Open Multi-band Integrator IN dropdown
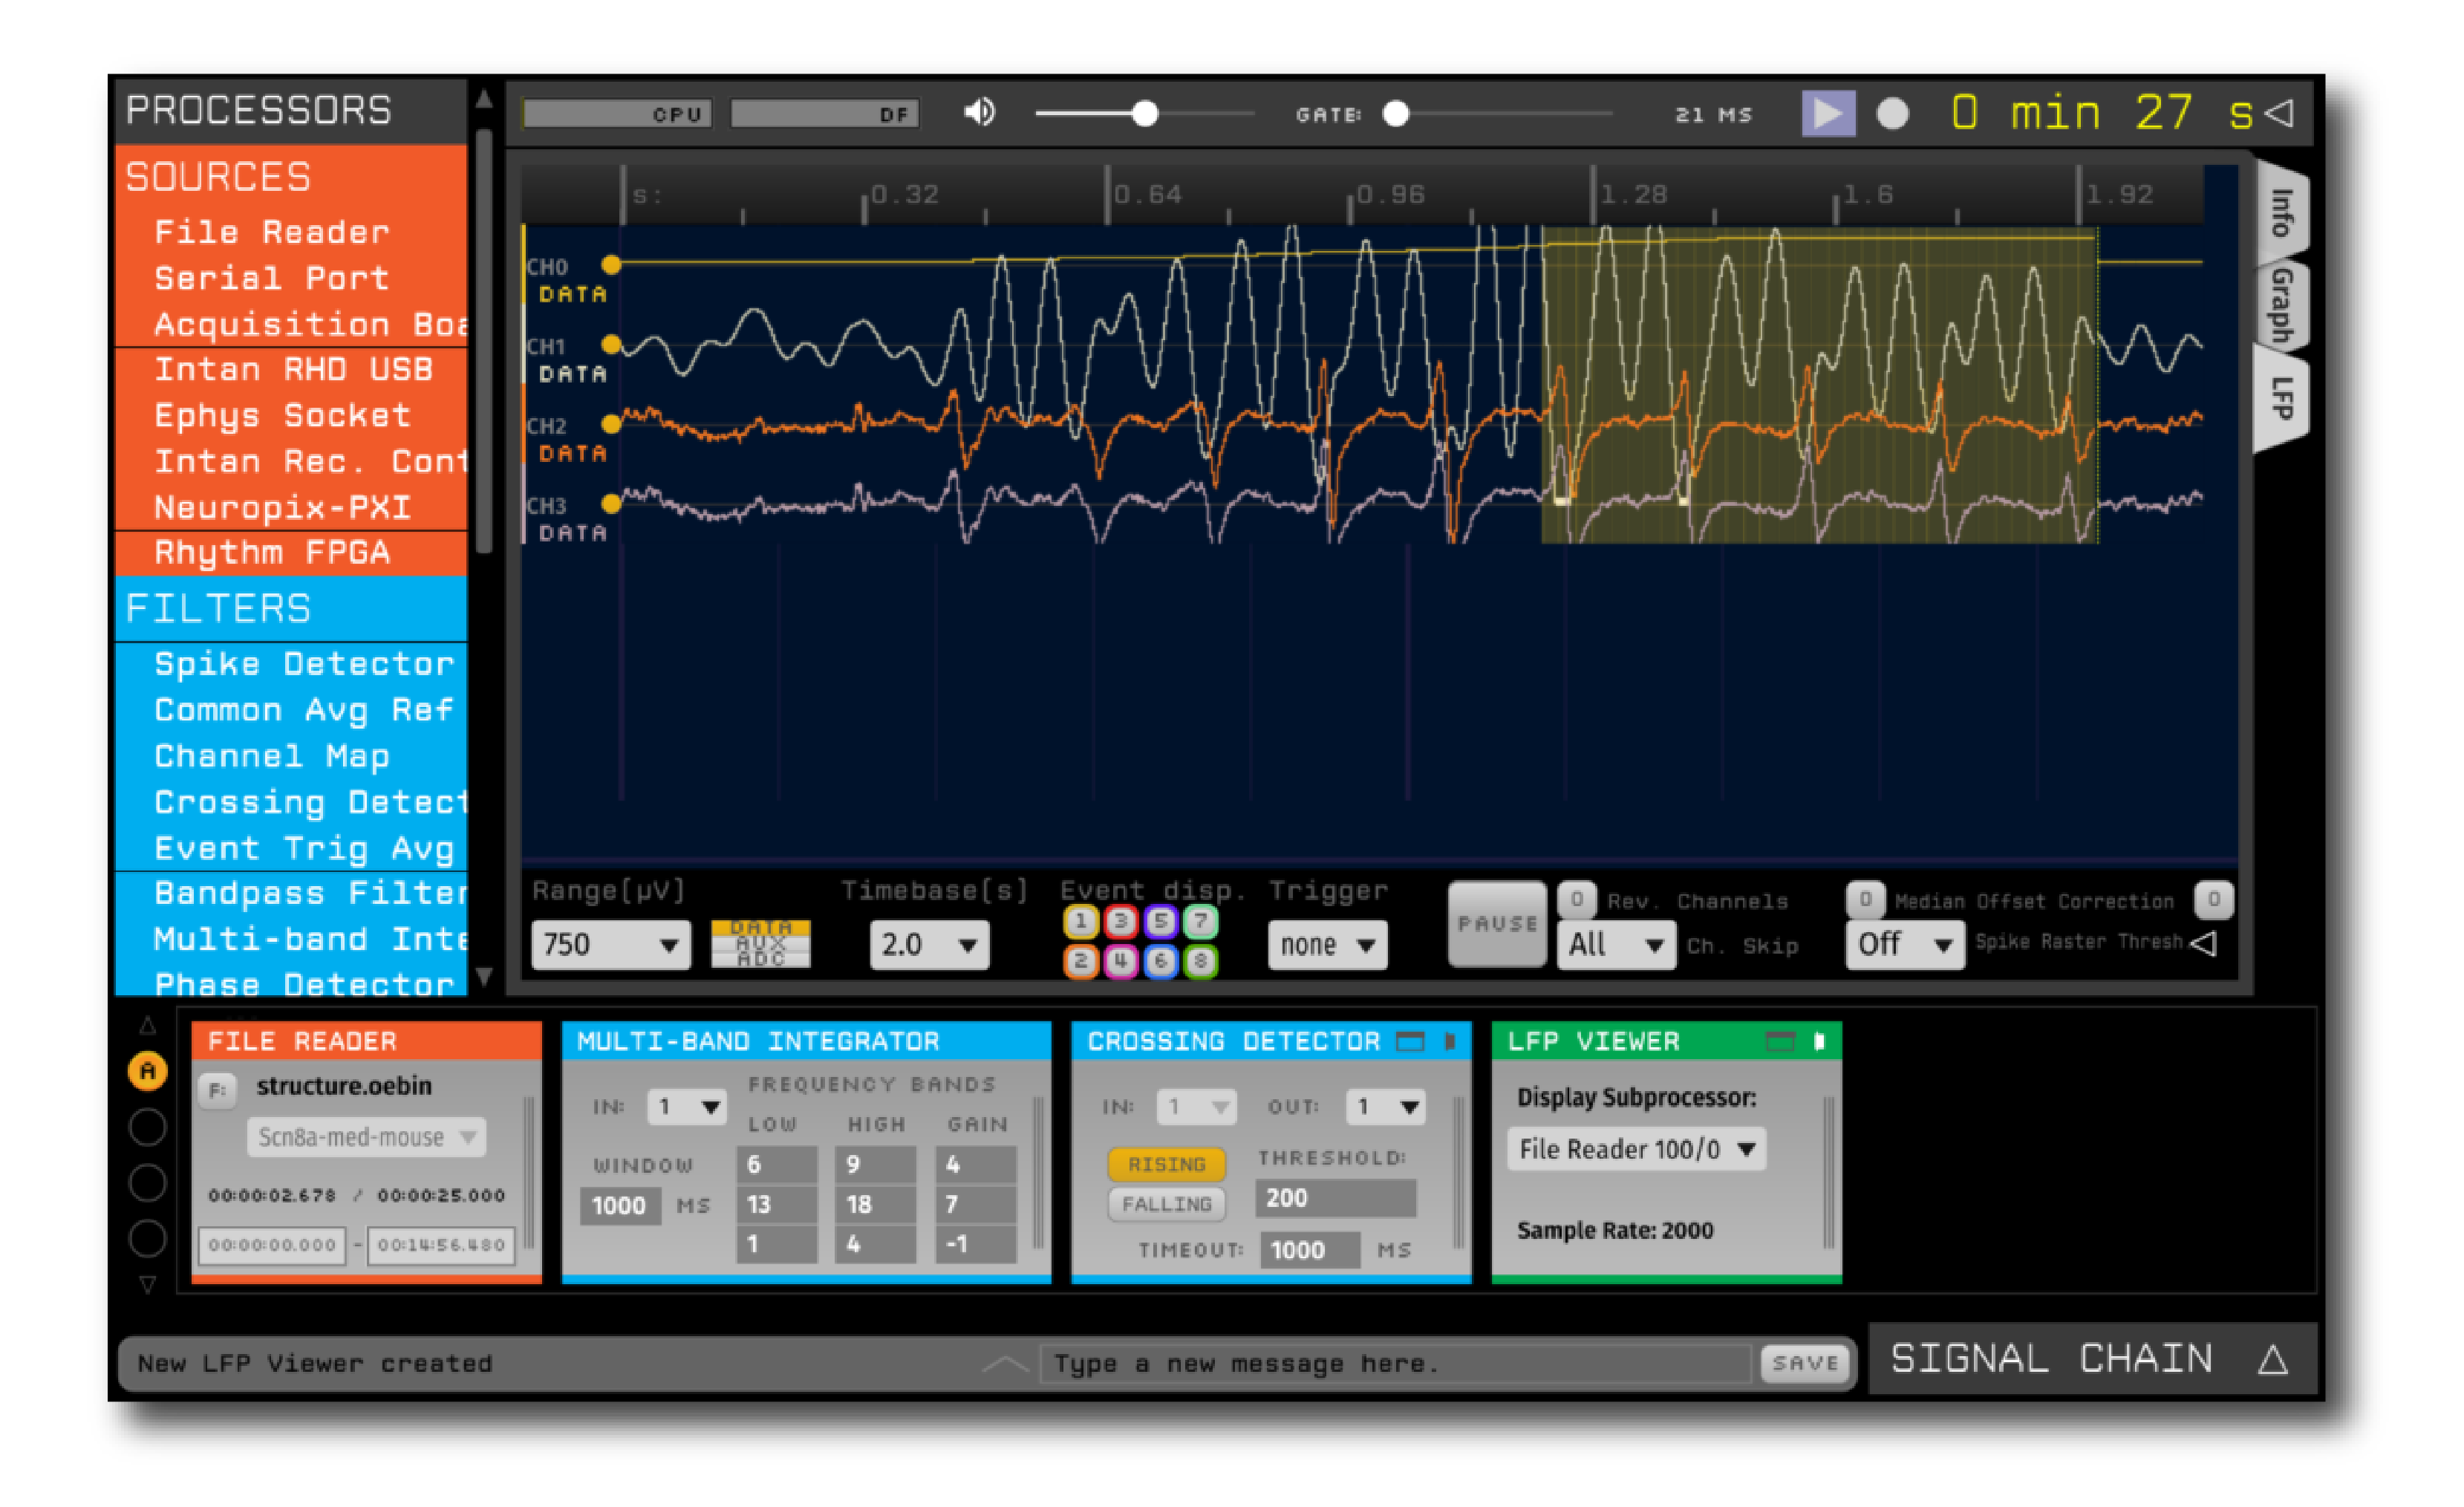The width and height of the screenshot is (2464, 1507). click(686, 1107)
